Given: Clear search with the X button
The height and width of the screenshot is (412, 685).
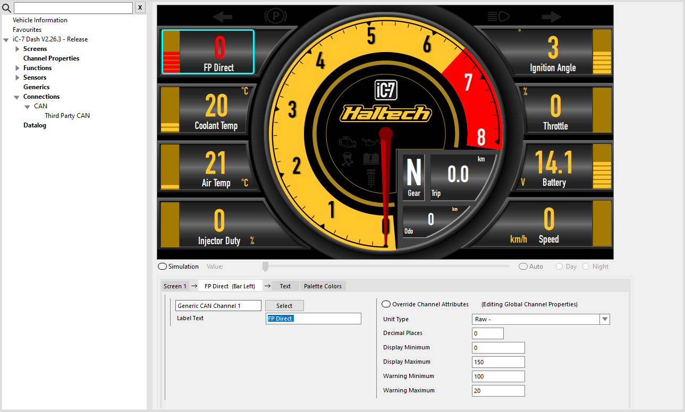Looking at the screenshot, I should click(x=140, y=7).
